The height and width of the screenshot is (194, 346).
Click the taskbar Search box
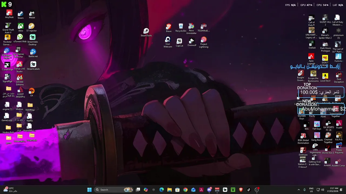coord(114,190)
